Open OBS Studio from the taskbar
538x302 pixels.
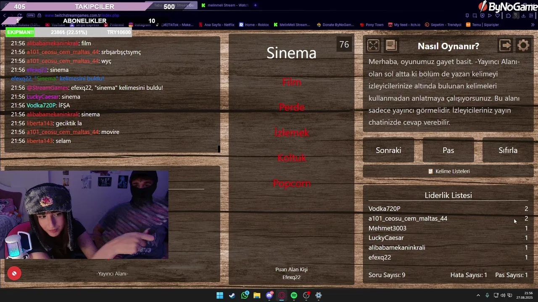306,295
